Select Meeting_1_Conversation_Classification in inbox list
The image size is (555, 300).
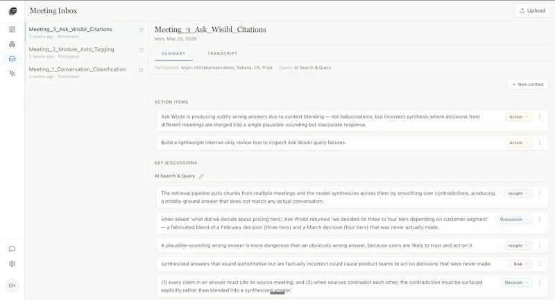point(86,73)
